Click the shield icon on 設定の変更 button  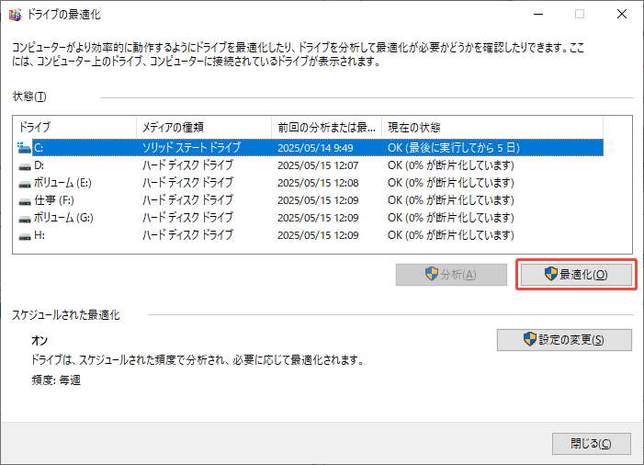(530, 339)
